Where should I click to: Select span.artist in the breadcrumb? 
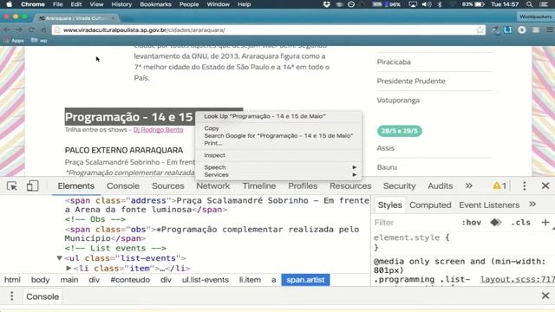pyautogui.click(x=305, y=280)
